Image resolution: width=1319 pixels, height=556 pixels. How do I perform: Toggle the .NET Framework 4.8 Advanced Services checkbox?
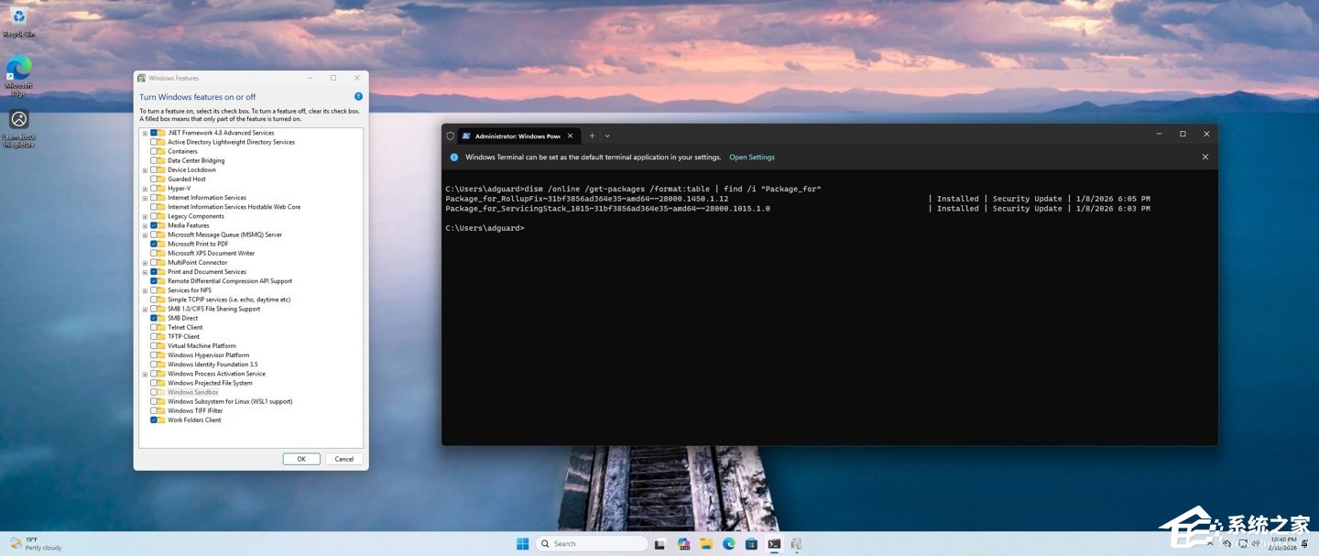click(x=154, y=133)
